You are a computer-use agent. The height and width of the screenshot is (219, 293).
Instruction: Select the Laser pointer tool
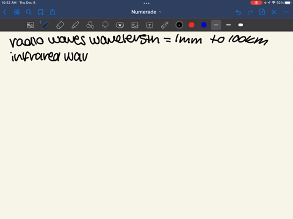(165, 25)
